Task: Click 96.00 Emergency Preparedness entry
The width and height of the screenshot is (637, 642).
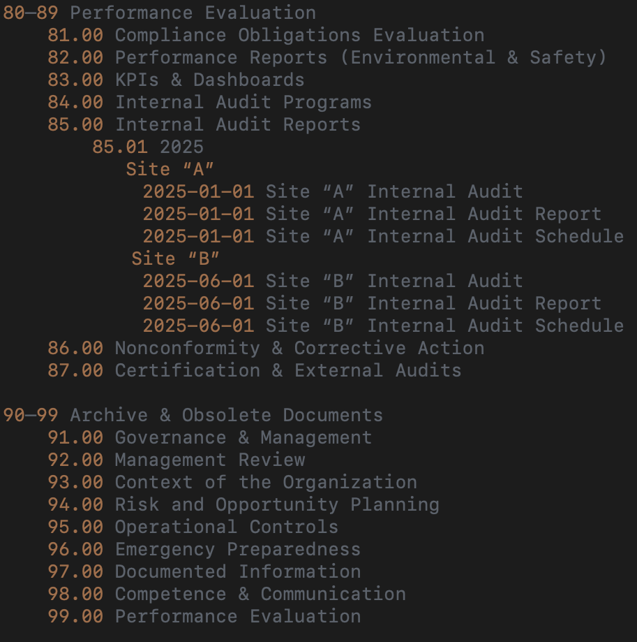Action: tap(204, 549)
